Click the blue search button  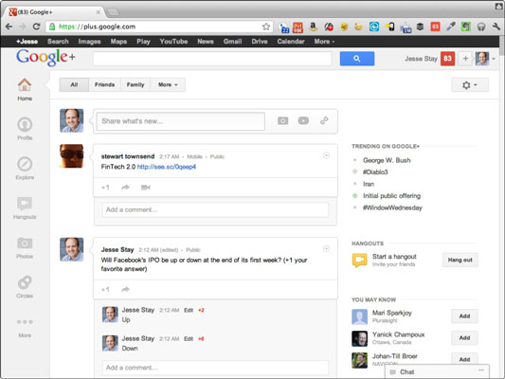point(357,59)
